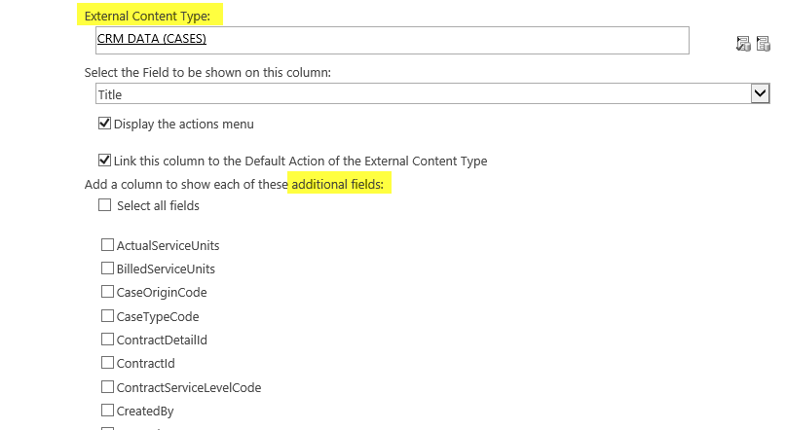The image size is (786, 430).
Task: Check the CaseTypeCode field
Action: pos(107,316)
